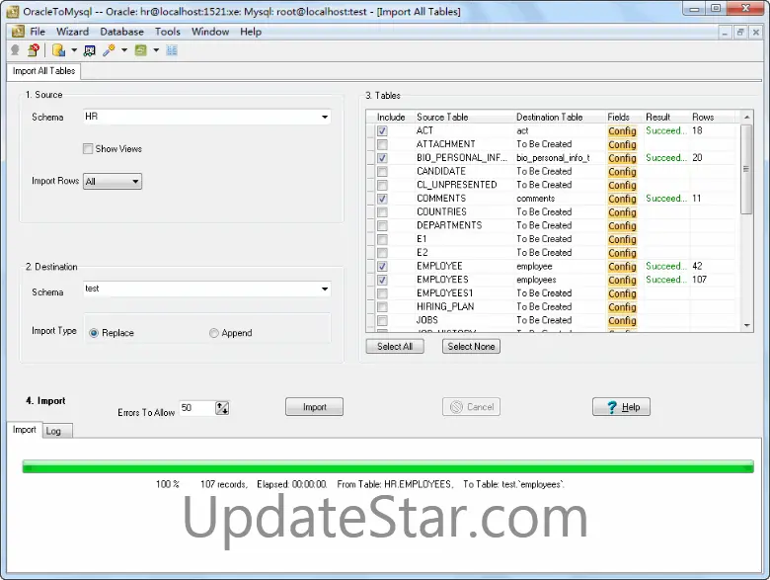Select the Replace import type radio button
The width and height of the screenshot is (770, 580).
(x=94, y=333)
